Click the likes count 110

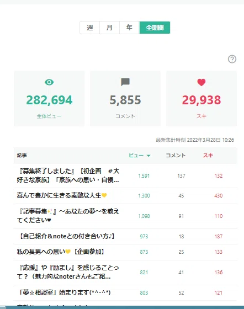point(219,216)
